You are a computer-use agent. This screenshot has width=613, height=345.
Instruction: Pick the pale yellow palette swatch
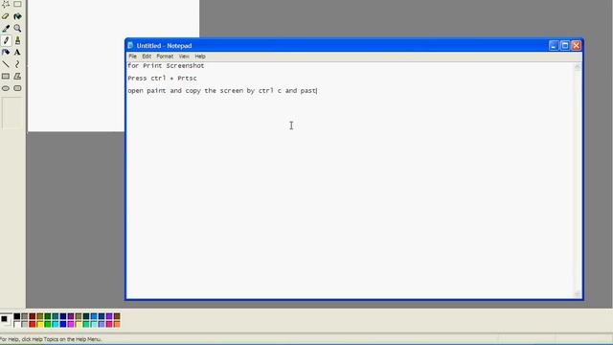79,324
